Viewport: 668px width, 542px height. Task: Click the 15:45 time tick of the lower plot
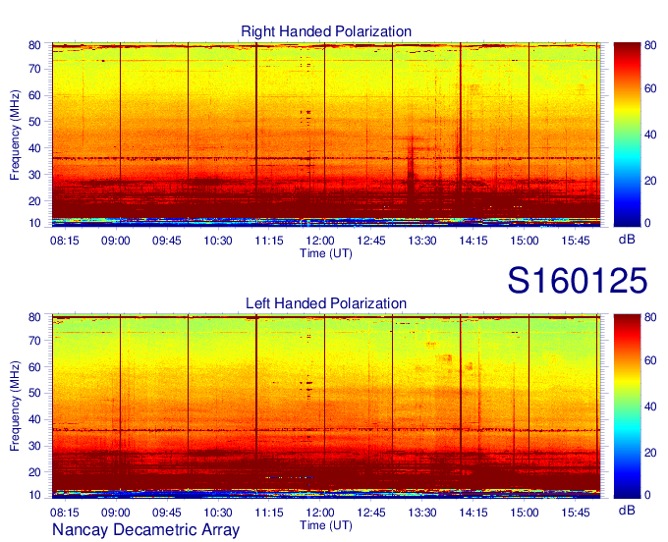576,513
